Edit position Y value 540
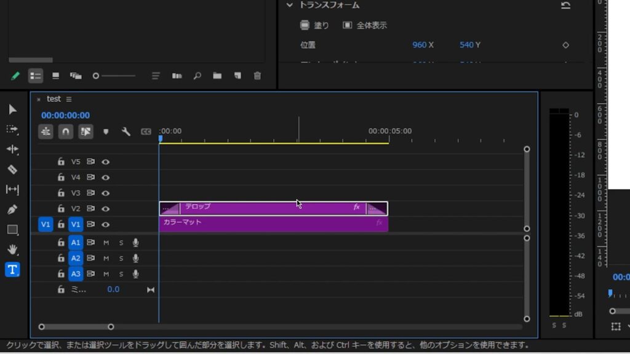This screenshot has height=354, width=630. click(466, 45)
